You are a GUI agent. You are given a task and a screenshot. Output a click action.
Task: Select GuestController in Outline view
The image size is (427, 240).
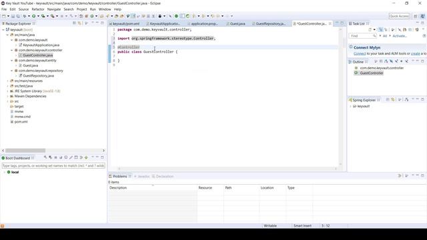(372, 73)
